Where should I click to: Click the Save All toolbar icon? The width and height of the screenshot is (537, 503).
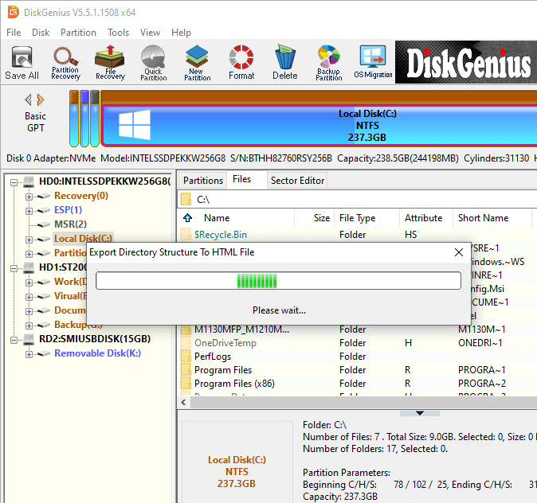[x=22, y=62]
